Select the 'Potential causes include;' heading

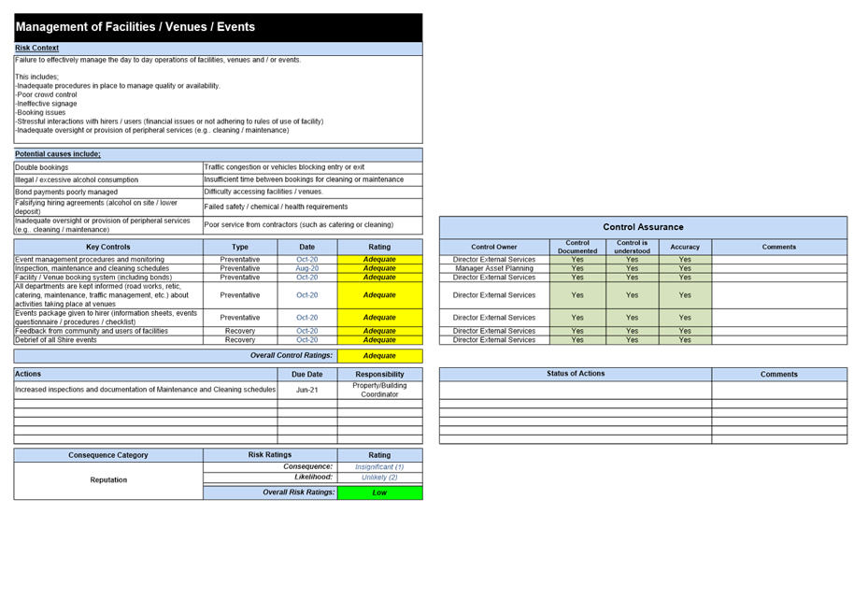(58, 154)
